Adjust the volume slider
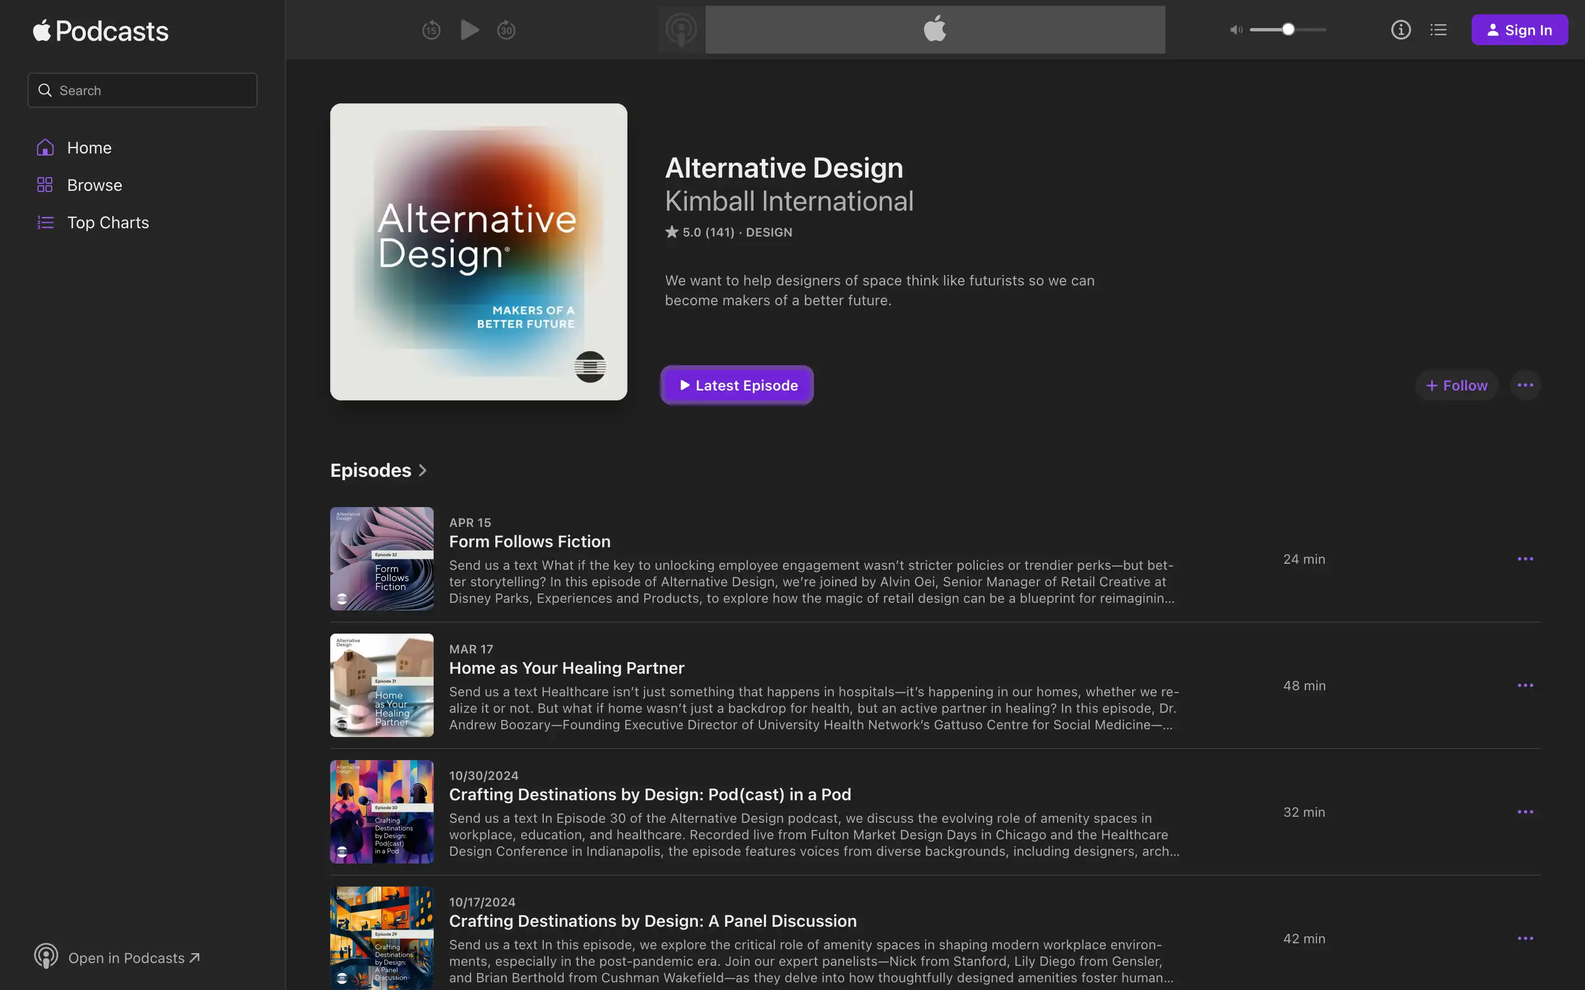 point(1288,30)
